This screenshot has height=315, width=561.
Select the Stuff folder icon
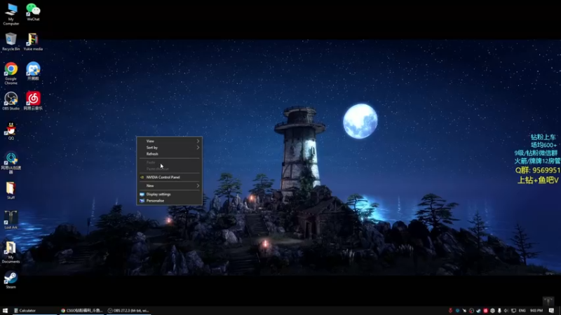(11, 190)
